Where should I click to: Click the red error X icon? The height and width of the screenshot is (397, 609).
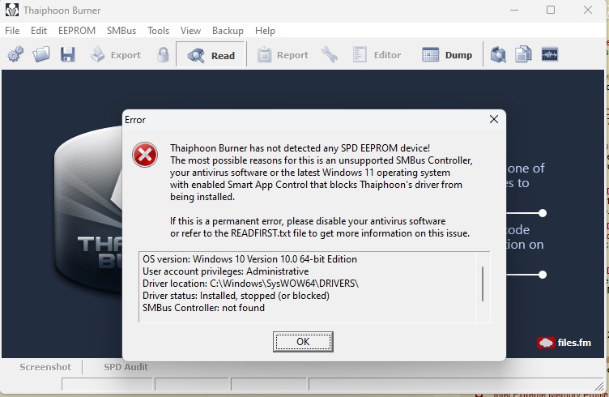click(145, 155)
